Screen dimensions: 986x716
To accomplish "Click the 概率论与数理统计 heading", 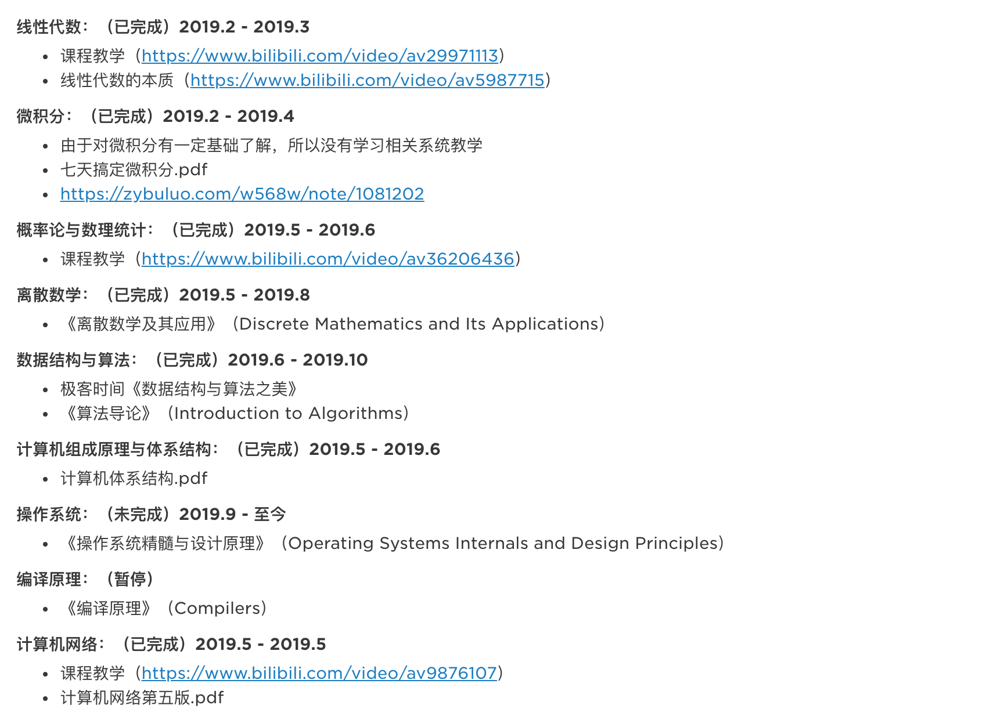I will (x=196, y=230).
